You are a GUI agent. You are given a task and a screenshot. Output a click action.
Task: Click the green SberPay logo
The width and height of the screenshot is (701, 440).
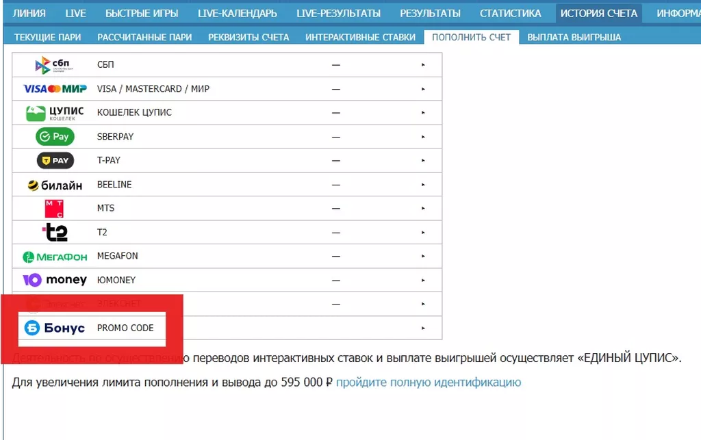[x=55, y=137]
